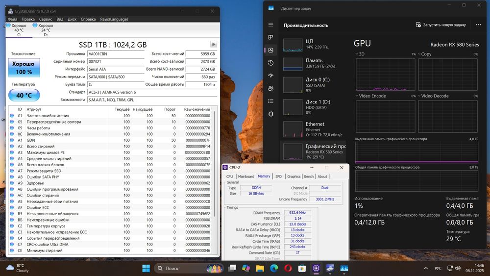Click the 40 °C temperature button

24,95
